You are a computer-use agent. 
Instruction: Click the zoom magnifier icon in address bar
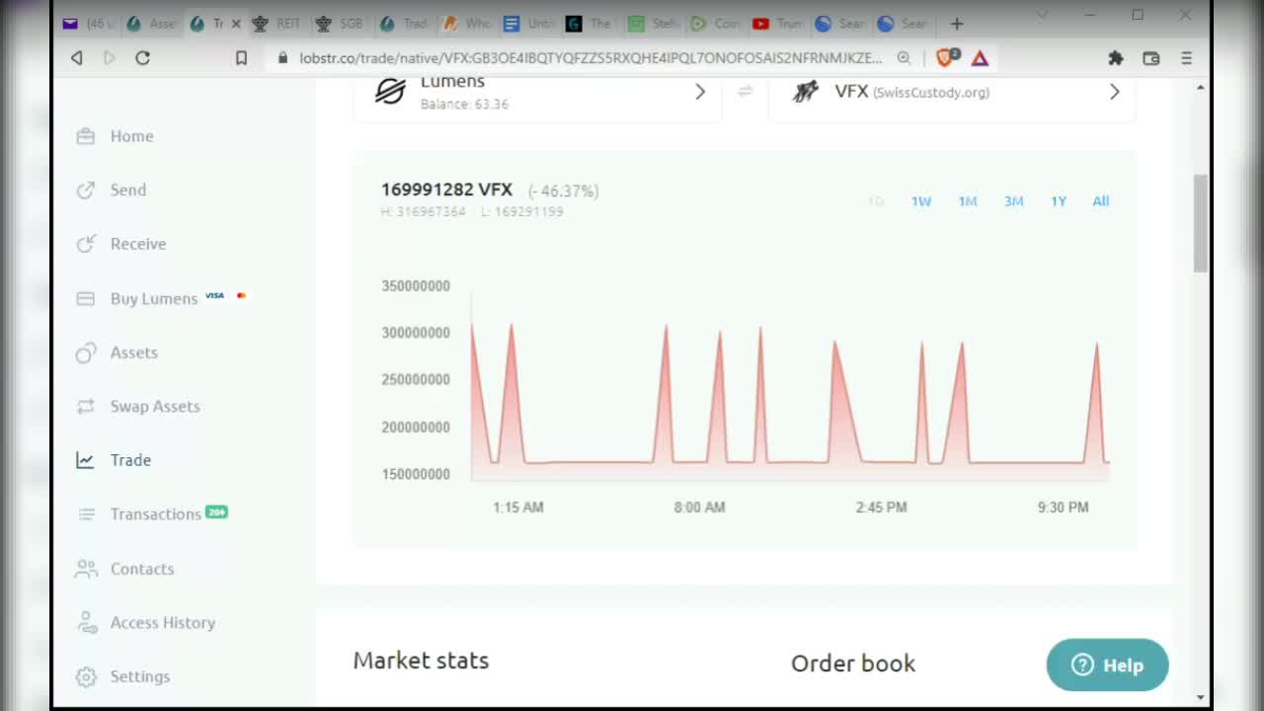pos(904,58)
